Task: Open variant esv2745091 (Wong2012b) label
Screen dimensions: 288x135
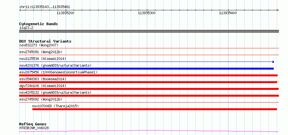Action: [x=41, y=52]
